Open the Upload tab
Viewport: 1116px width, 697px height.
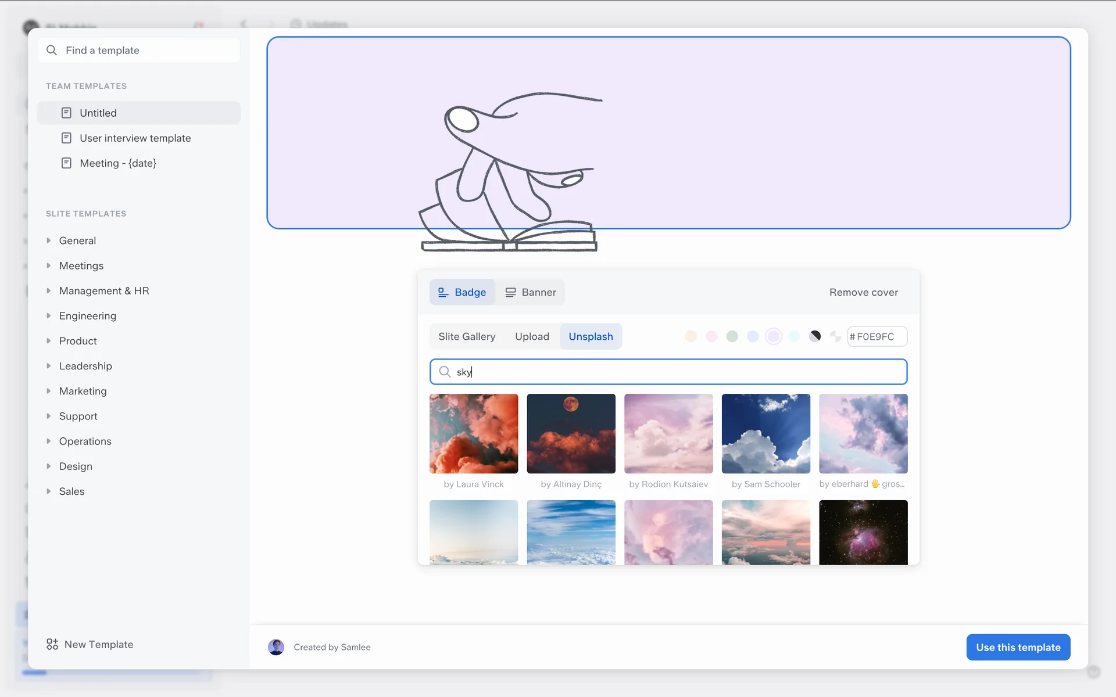coord(532,336)
